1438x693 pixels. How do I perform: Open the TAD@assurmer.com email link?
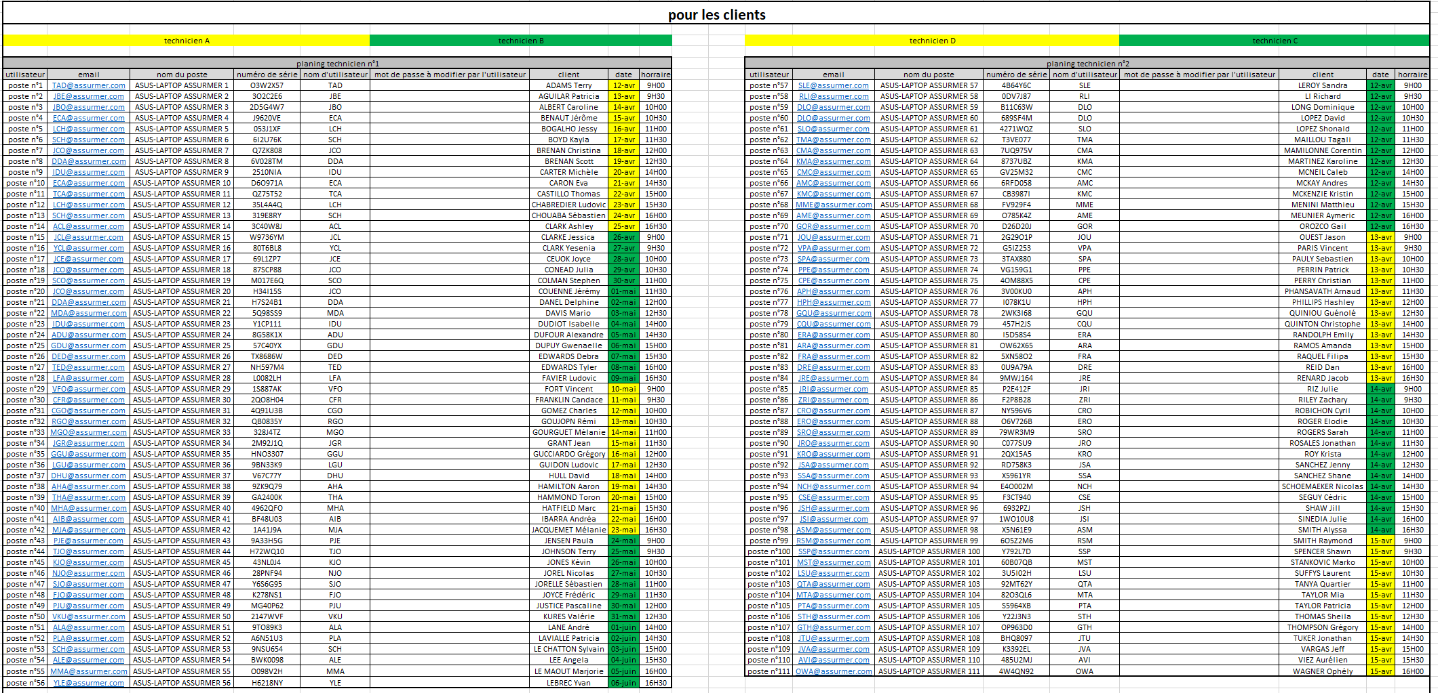pyautogui.click(x=89, y=85)
